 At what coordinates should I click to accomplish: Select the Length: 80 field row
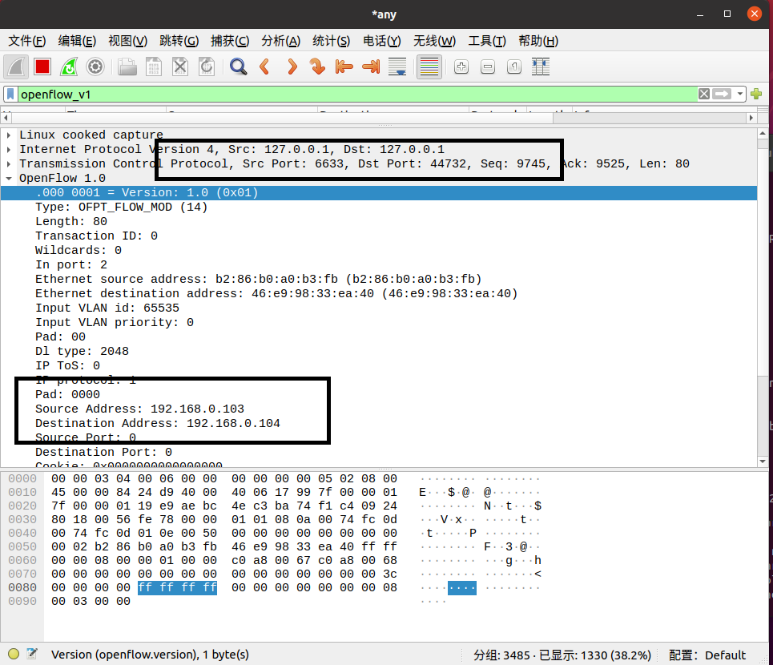[x=379, y=221]
